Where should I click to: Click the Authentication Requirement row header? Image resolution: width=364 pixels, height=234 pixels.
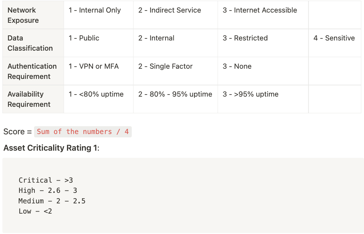coord(32,71)
